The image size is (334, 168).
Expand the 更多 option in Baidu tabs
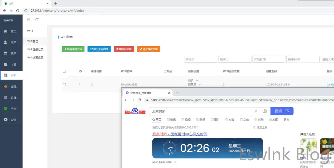tap(286, 120)
